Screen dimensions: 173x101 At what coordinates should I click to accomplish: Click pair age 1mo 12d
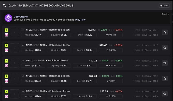(111, 35)
